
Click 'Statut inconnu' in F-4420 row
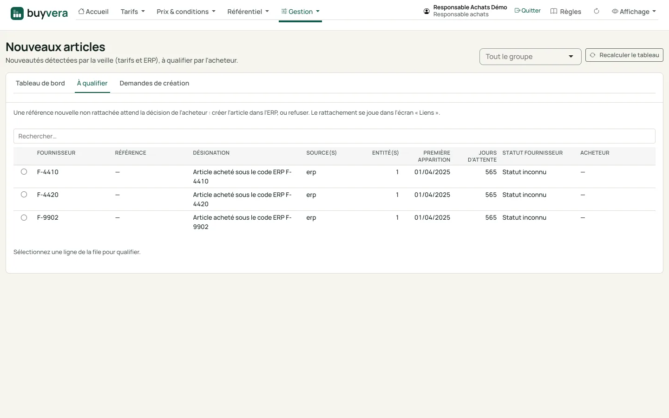(524, 195)
